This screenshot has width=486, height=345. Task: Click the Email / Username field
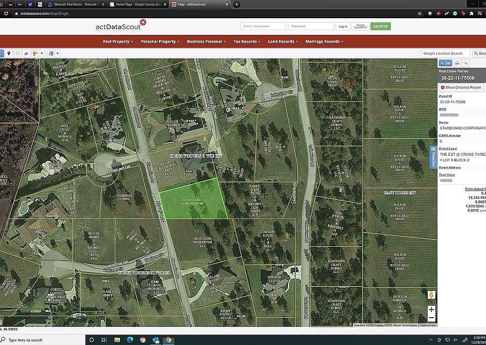(263, 26)
